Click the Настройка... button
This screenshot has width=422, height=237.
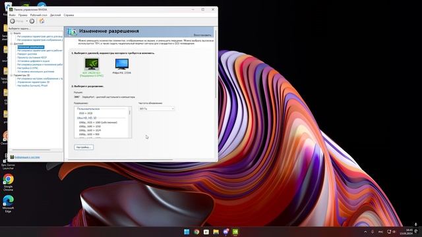tap(84, 147)
